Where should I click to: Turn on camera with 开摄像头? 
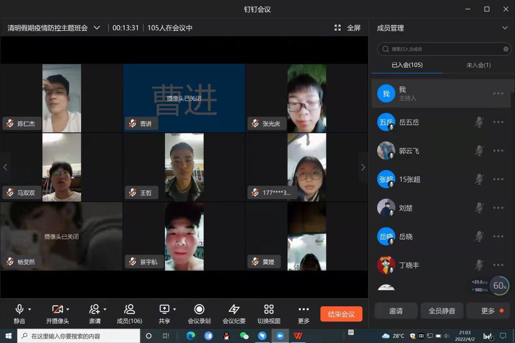click(x=57, y=309)
